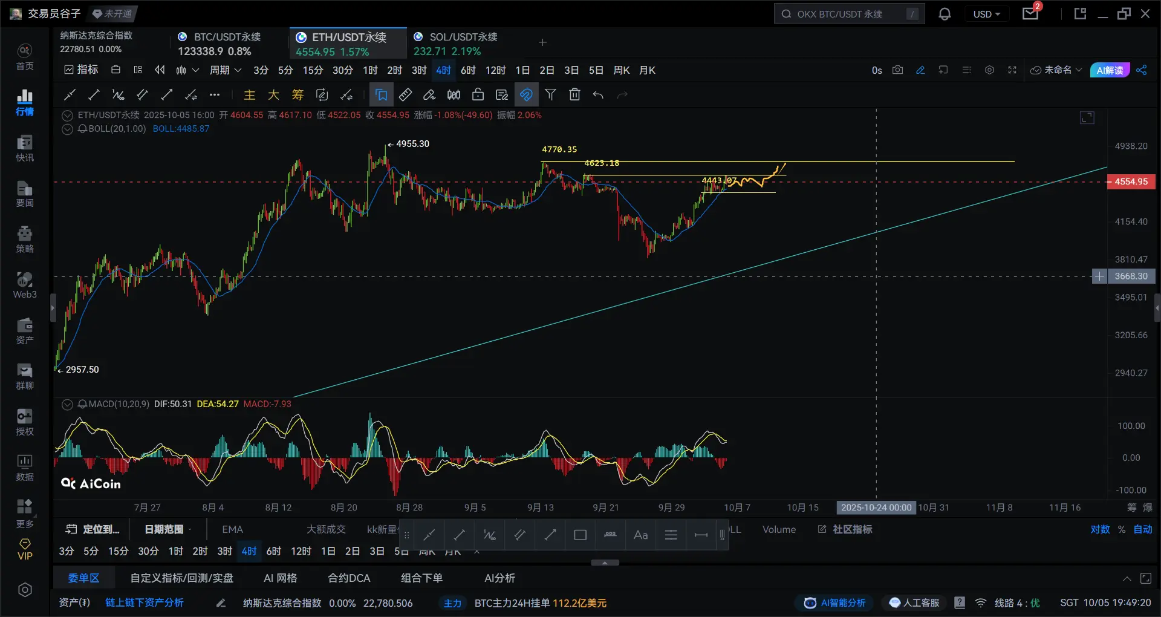Click the AI解读 button
1161x617 pixels.
[1110, 70]
